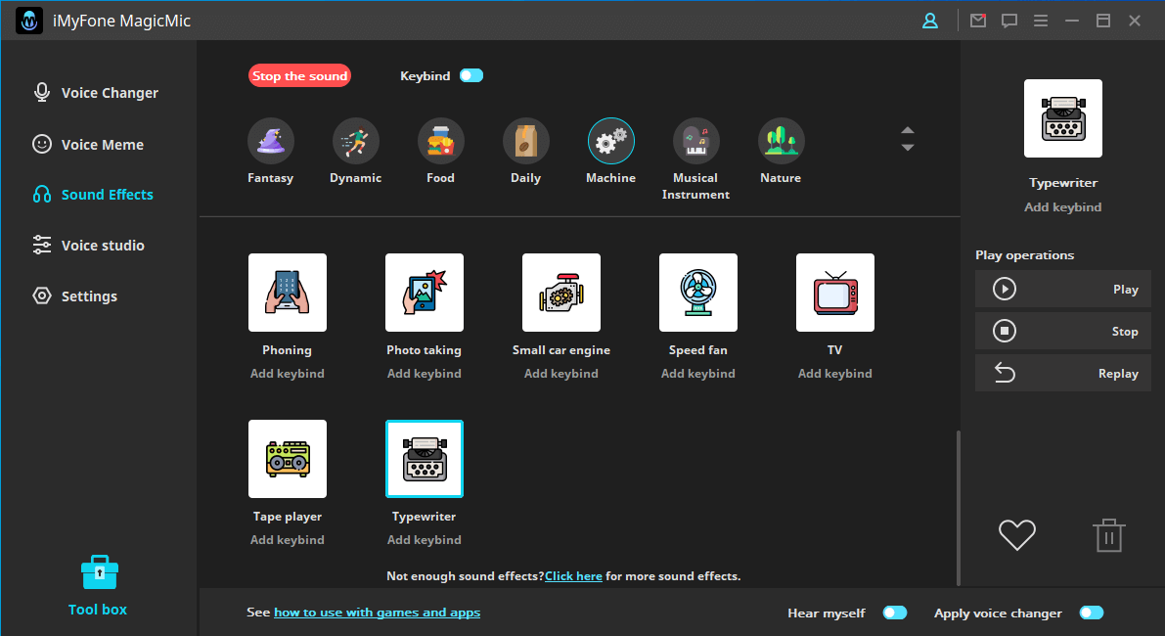This screenshot has width=1165, height=636.
Task: Open the Settings section
Action: (x=75, y=295)
